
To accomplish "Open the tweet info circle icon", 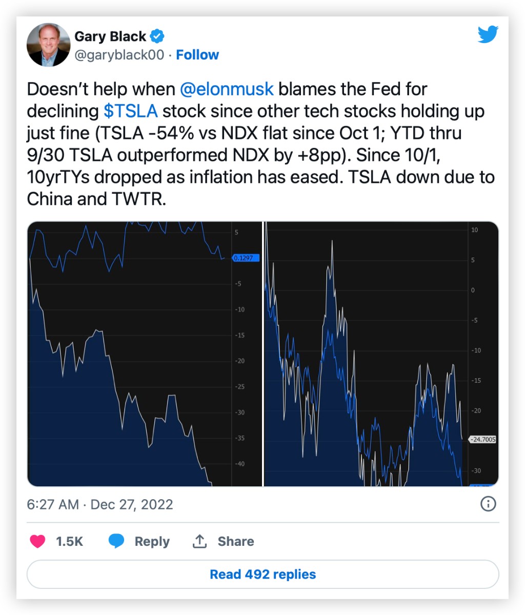I will point(488,504).
